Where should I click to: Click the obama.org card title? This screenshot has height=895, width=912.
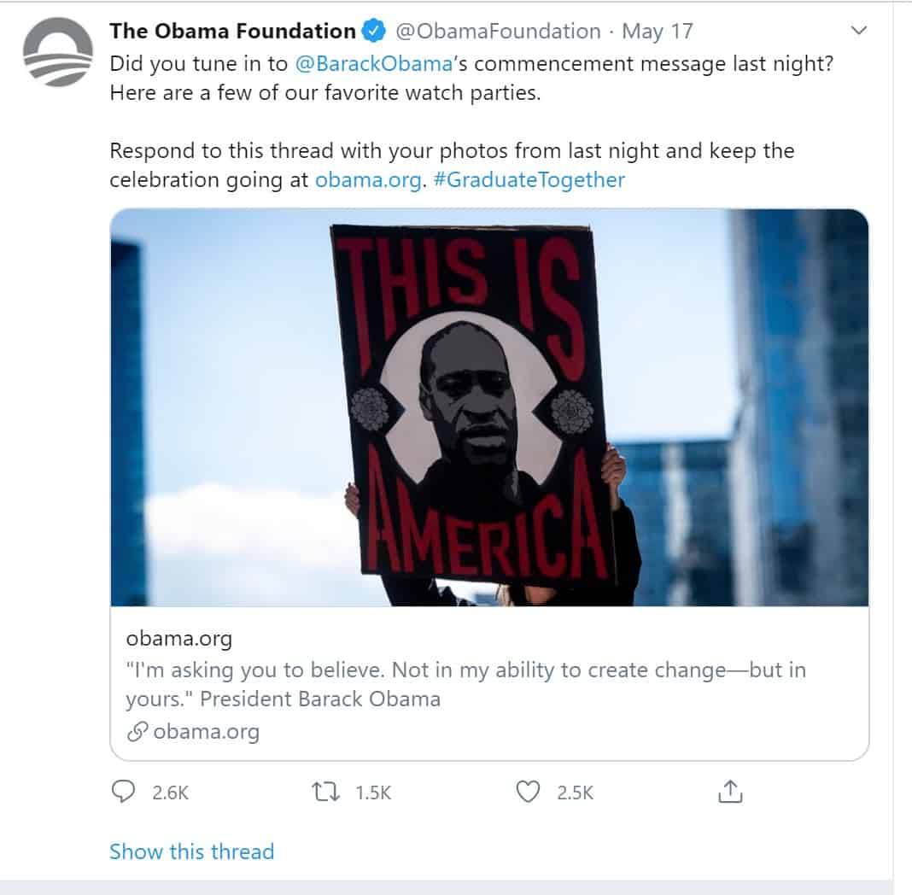tap(179, 639)
